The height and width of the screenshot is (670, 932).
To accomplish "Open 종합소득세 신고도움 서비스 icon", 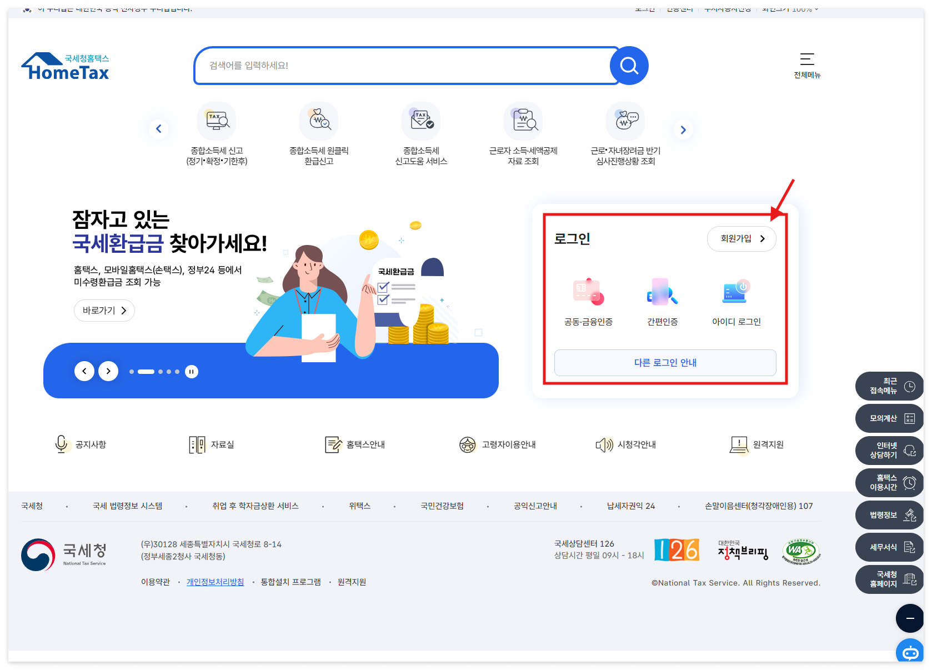I will (x=421, y=121).
